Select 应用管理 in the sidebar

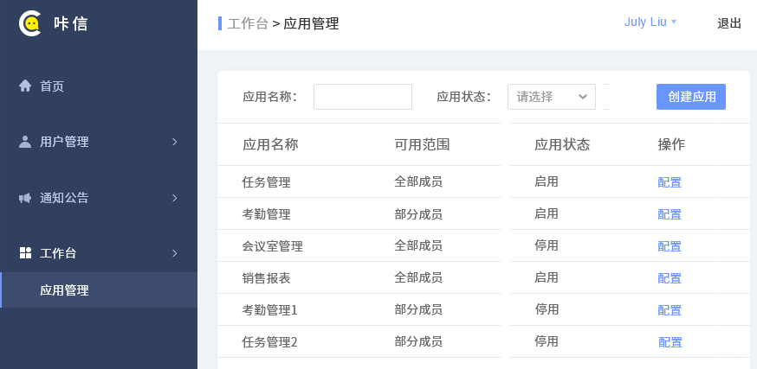[99, 290]
